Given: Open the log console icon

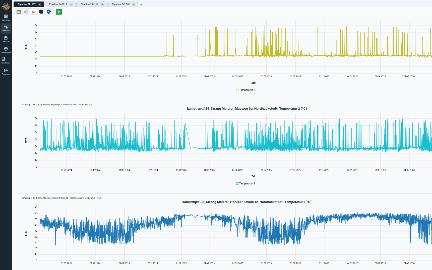Looking at the screenshot, I should (x=41, y=12).
